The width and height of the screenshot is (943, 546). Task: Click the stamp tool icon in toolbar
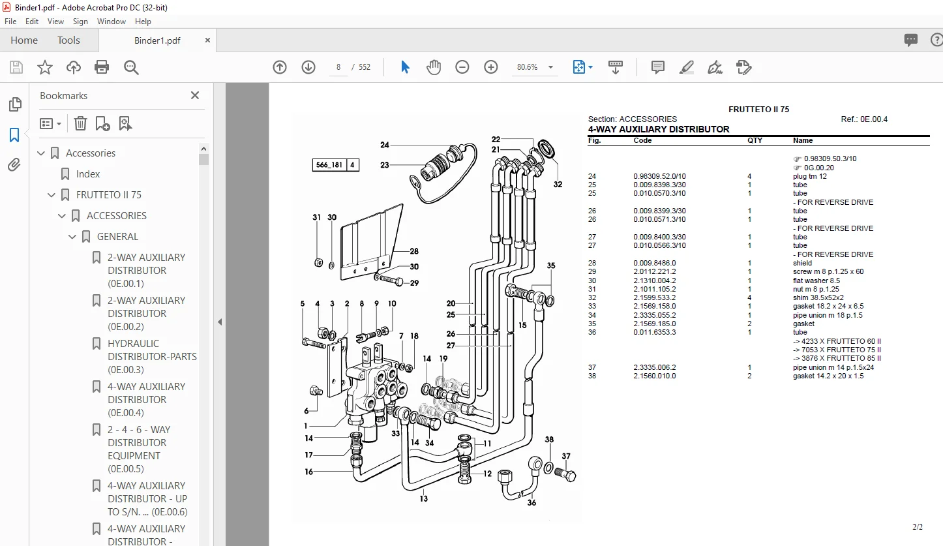(x=743, y=67)
